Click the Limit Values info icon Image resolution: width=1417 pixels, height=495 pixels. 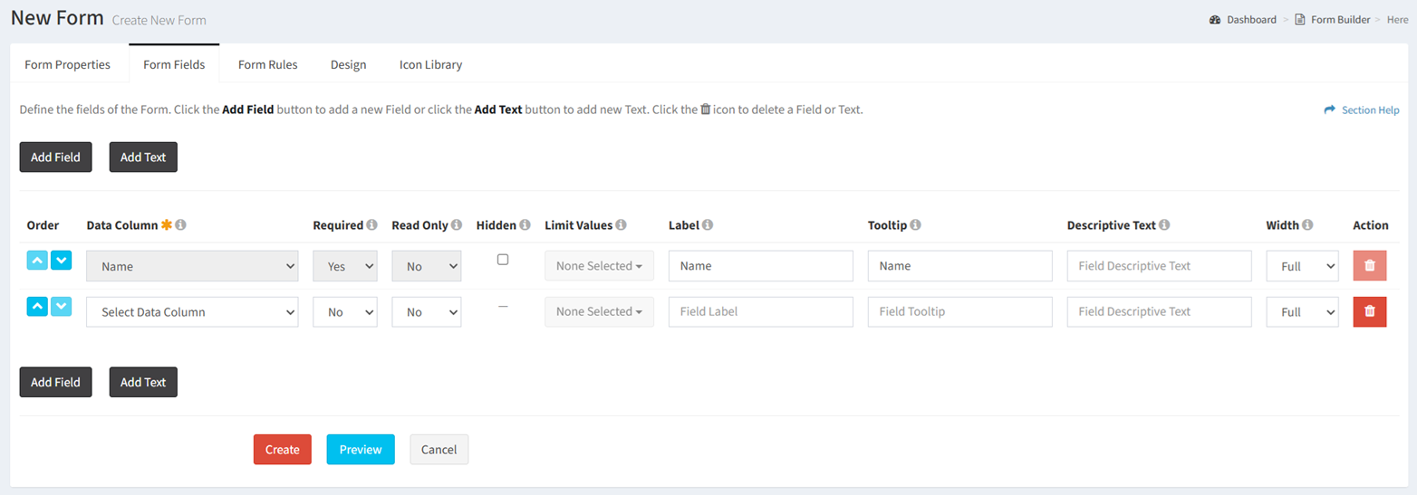(622, 225)
